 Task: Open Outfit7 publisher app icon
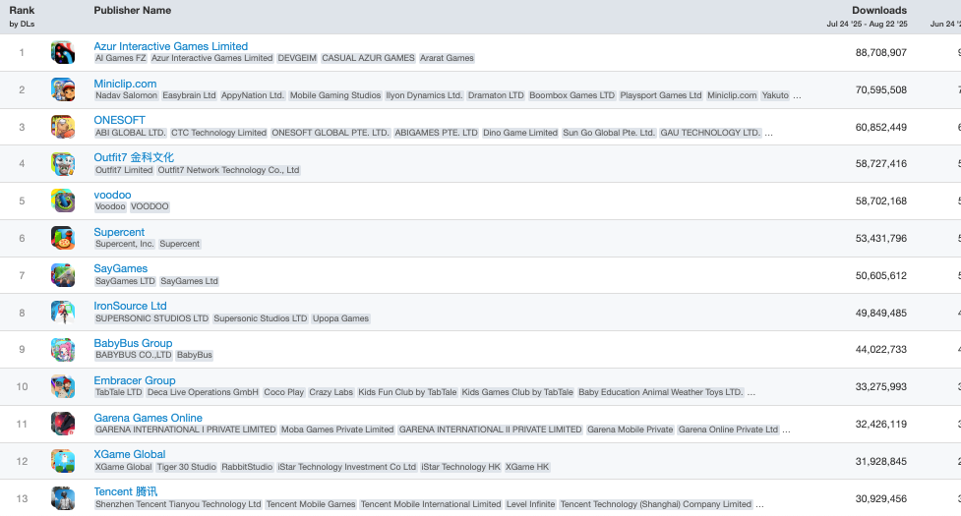(x=63, y=164)
